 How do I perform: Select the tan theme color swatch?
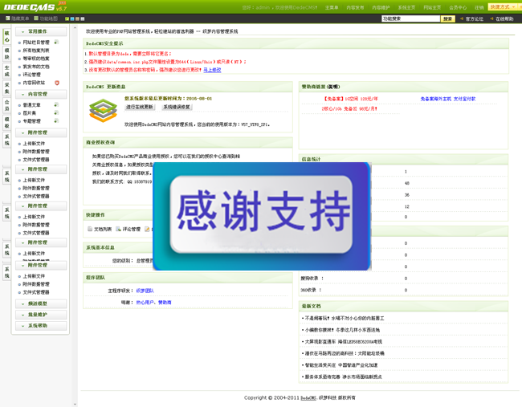(x=78, y=19)
